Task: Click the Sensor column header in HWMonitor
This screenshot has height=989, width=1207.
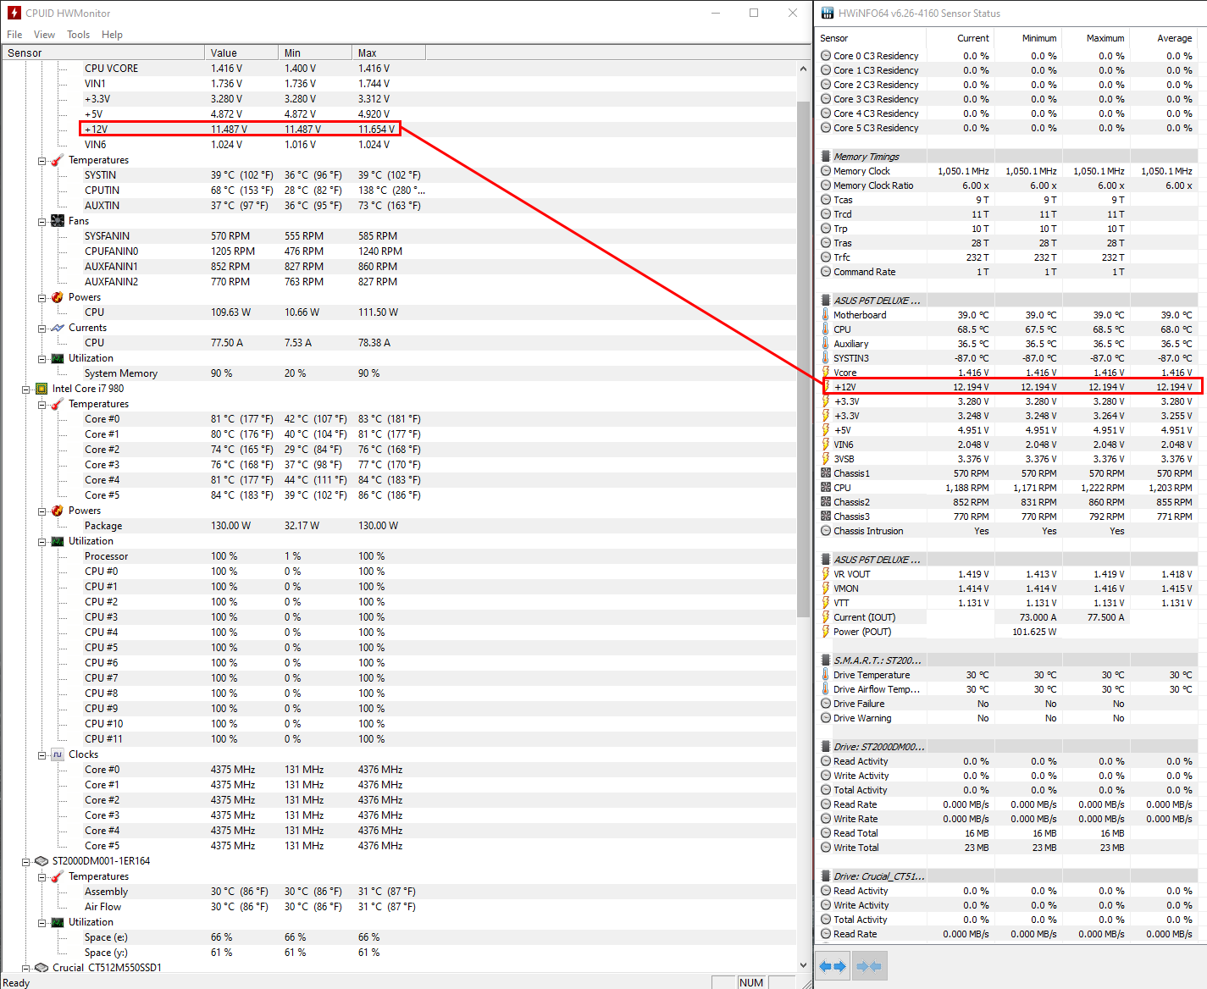Action: (102, 52)
